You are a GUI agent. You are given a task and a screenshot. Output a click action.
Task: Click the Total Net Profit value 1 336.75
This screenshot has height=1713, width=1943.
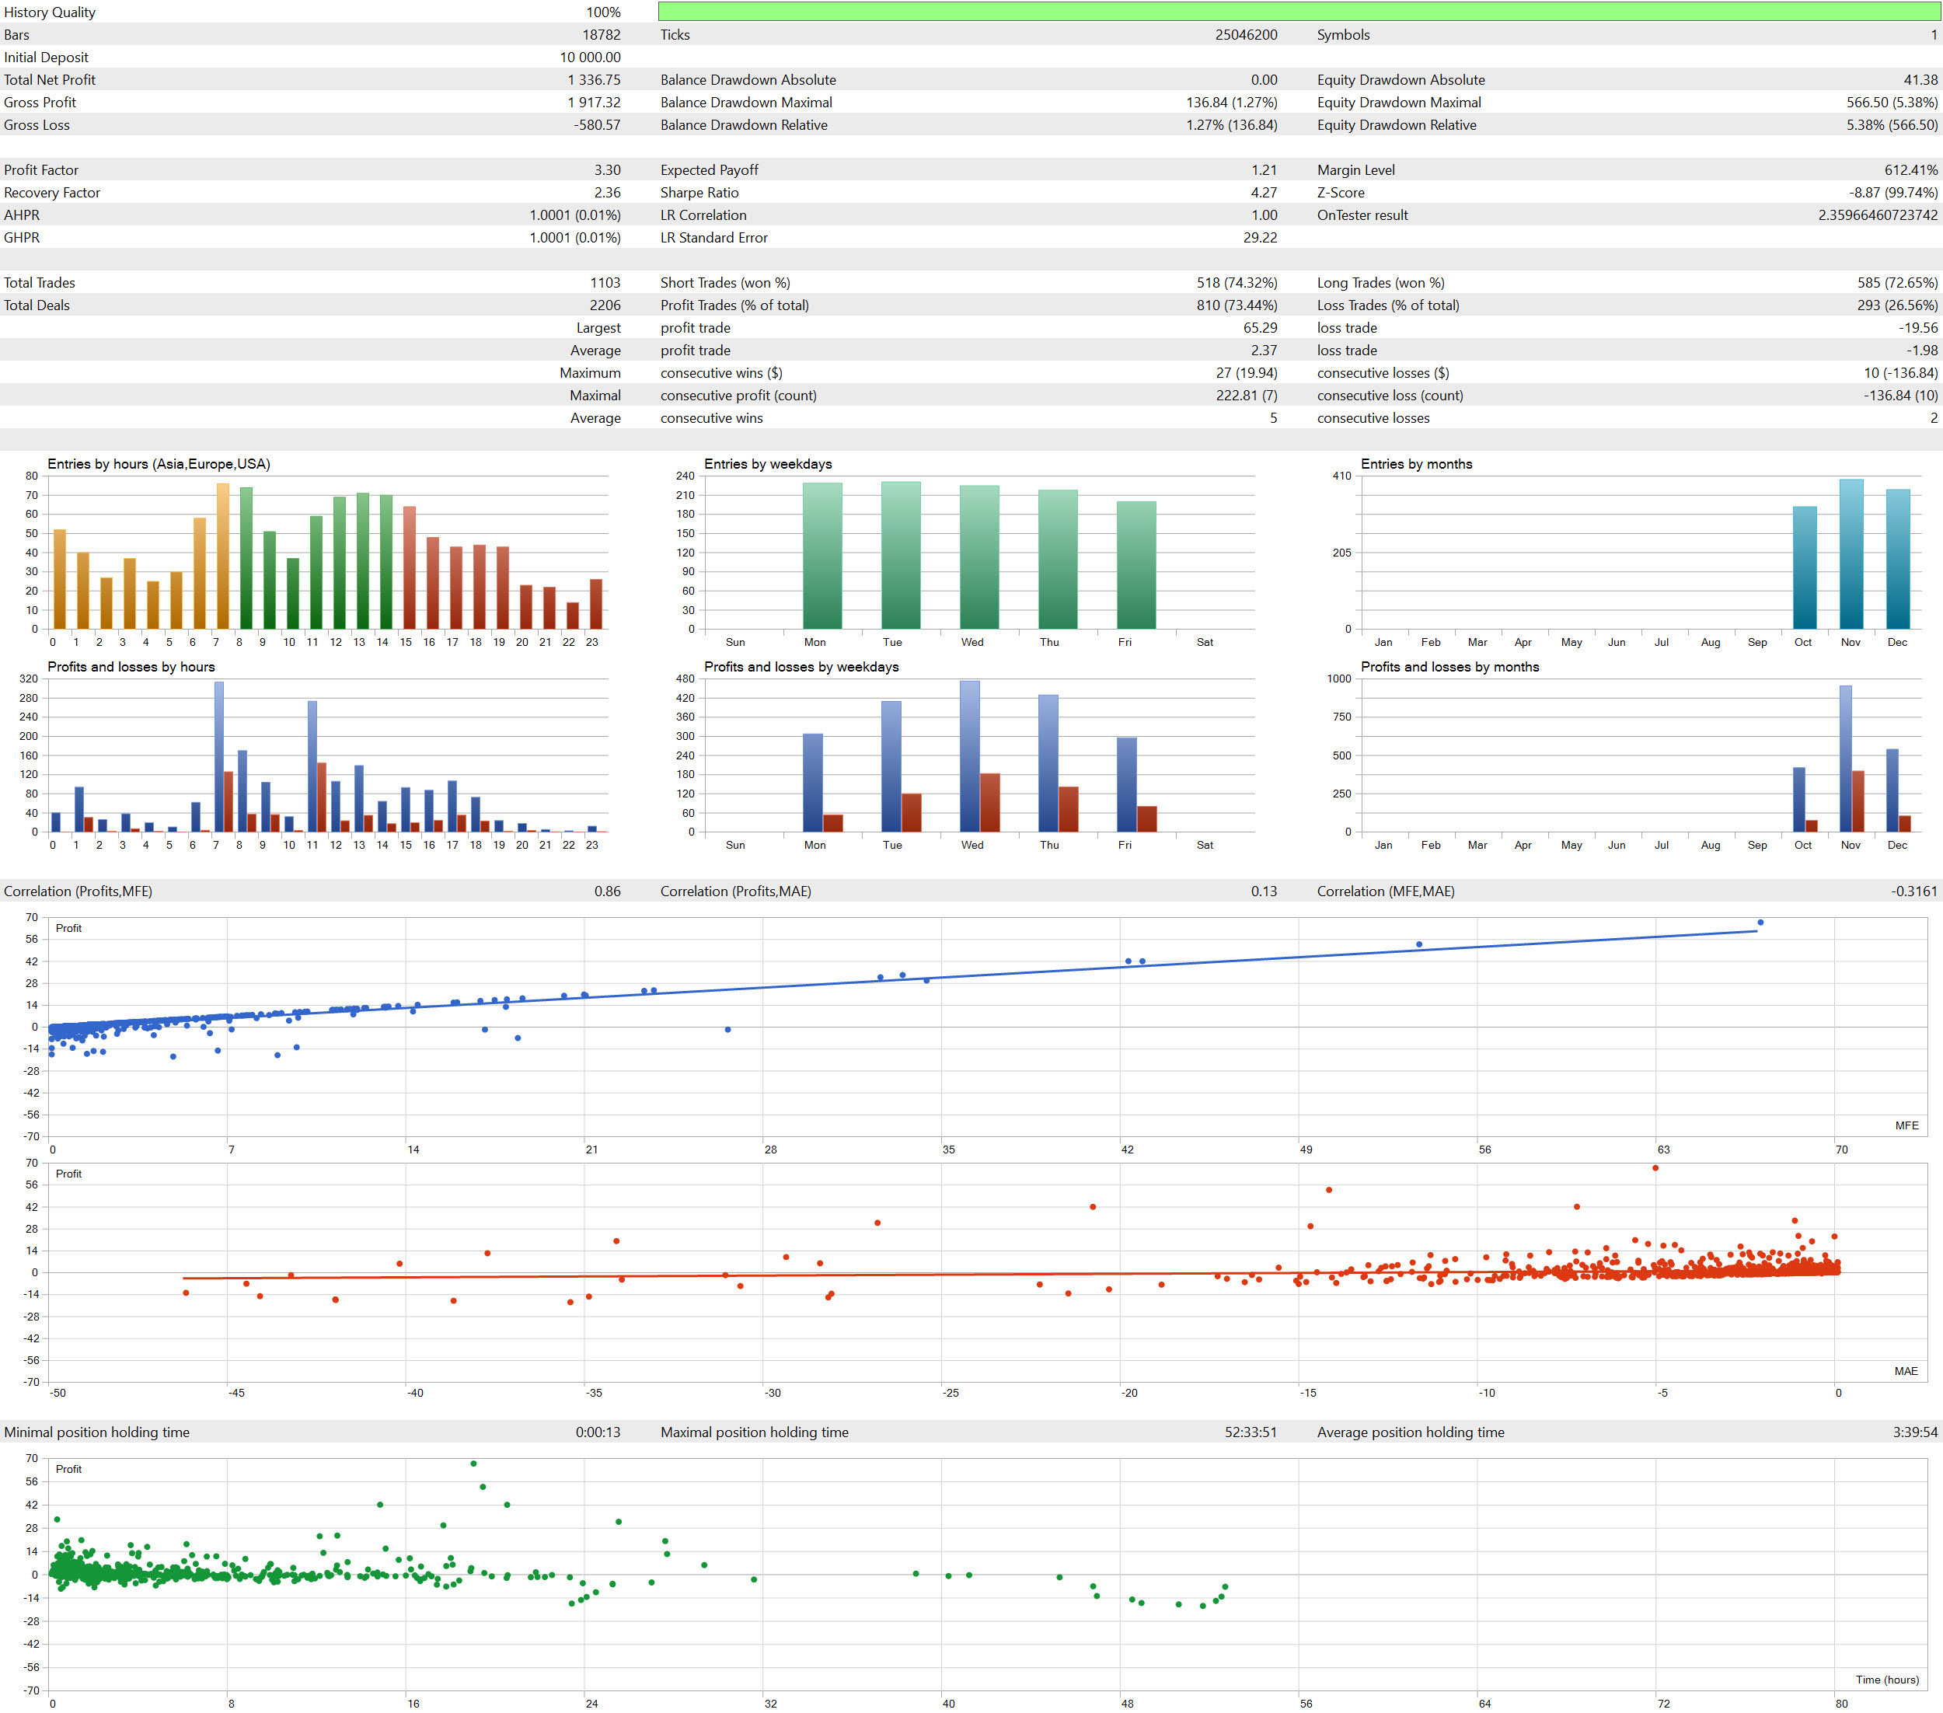593,80
